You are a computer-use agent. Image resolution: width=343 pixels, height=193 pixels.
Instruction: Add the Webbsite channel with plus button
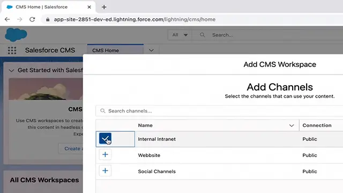(x=105, y=155)
